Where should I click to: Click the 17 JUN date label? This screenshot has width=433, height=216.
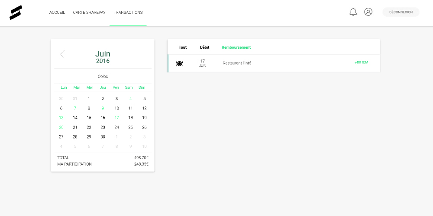(x=202, y=63)
